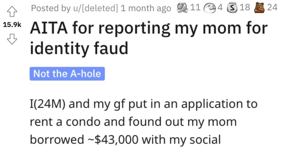This screenshot has height=149, width=285.
Task: Click the bear hug award icon
Action: click(260, 8)
